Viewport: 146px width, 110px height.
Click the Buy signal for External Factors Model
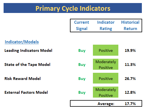(82, 92)
